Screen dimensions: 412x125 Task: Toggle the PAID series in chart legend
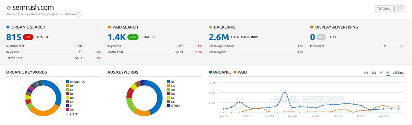coord(240,72)
